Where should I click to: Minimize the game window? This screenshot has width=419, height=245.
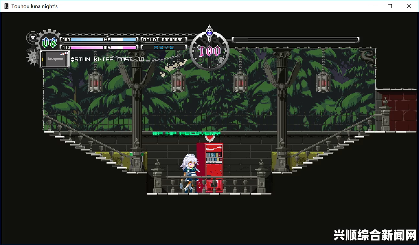(371, 6)
